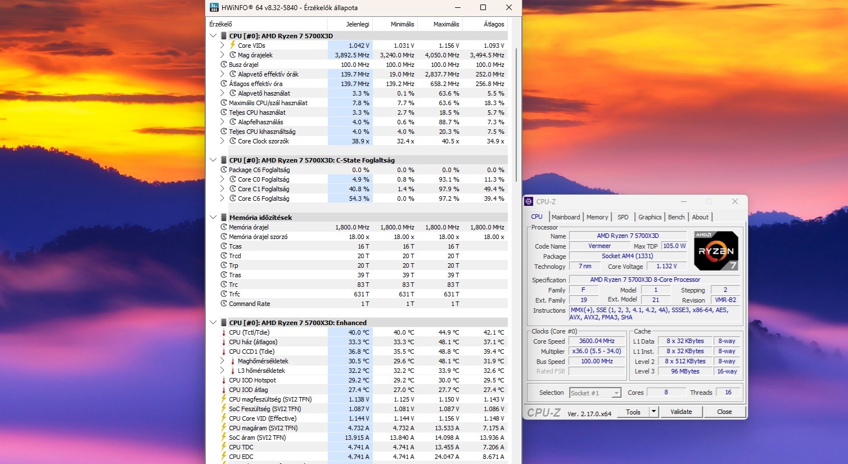Click the Core Voltage 1.132 V field
This screenshot has width=848, height=464.
666,266
